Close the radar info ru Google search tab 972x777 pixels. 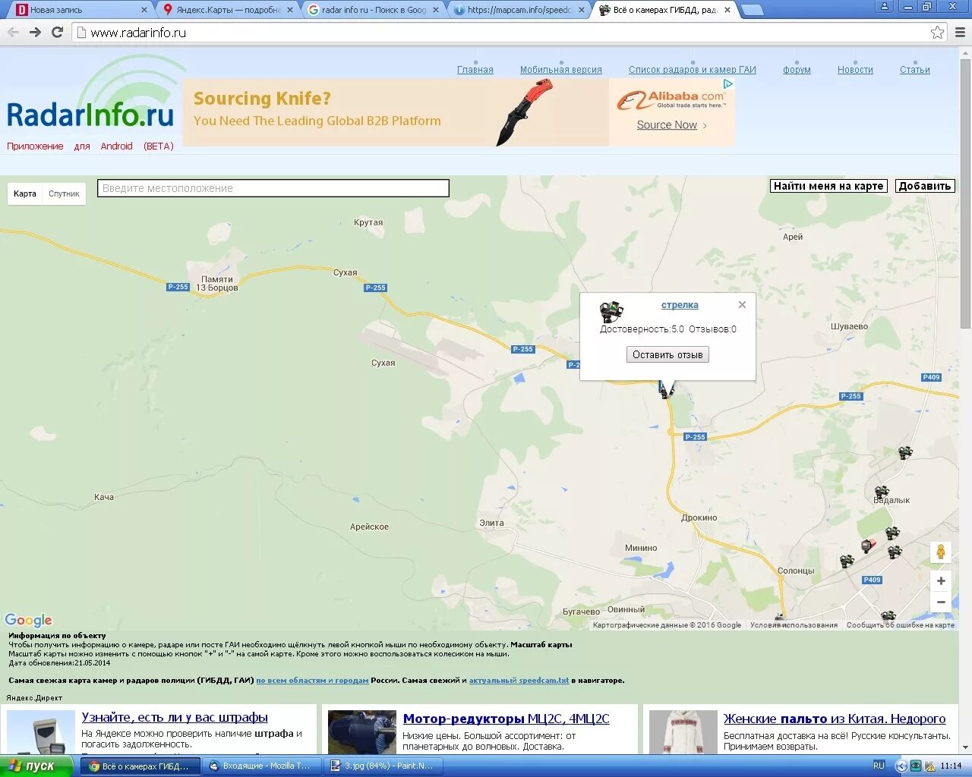pos(436,10)
